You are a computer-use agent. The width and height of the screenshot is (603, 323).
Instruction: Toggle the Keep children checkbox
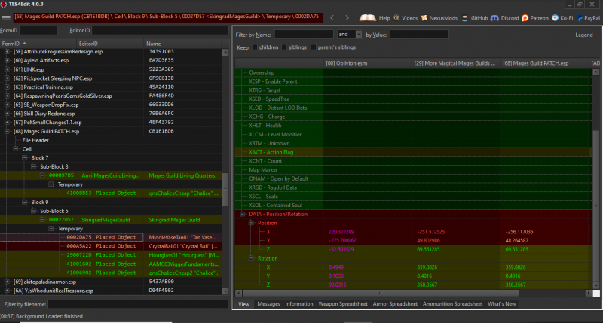(255, 47)
